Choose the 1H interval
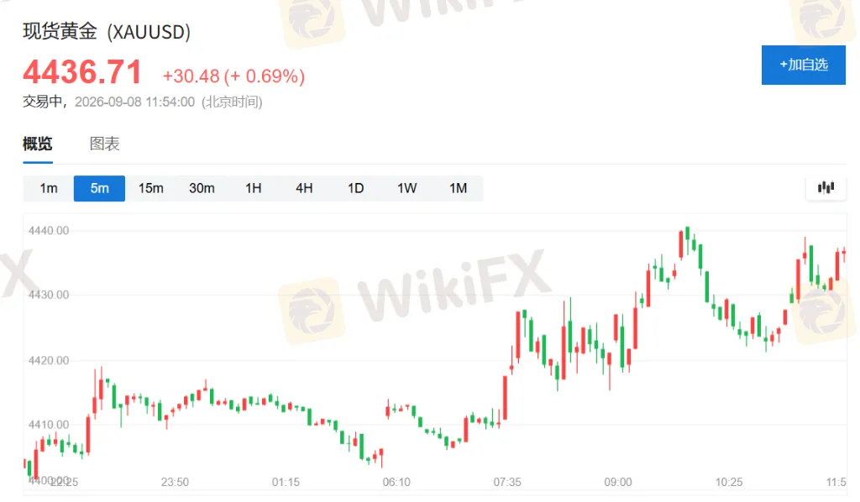Viewport: 860px width, 502px height. coord(253,189)
